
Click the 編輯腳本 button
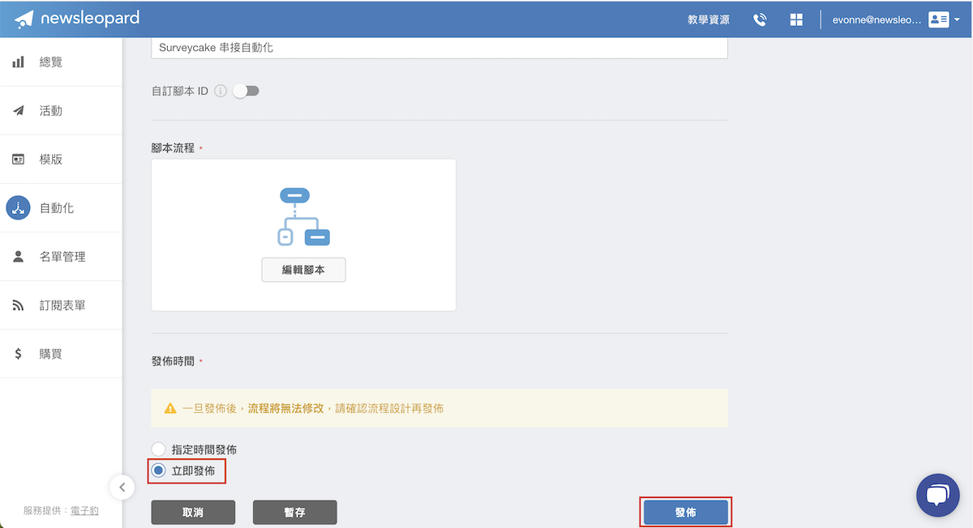[x=304, y=270]
